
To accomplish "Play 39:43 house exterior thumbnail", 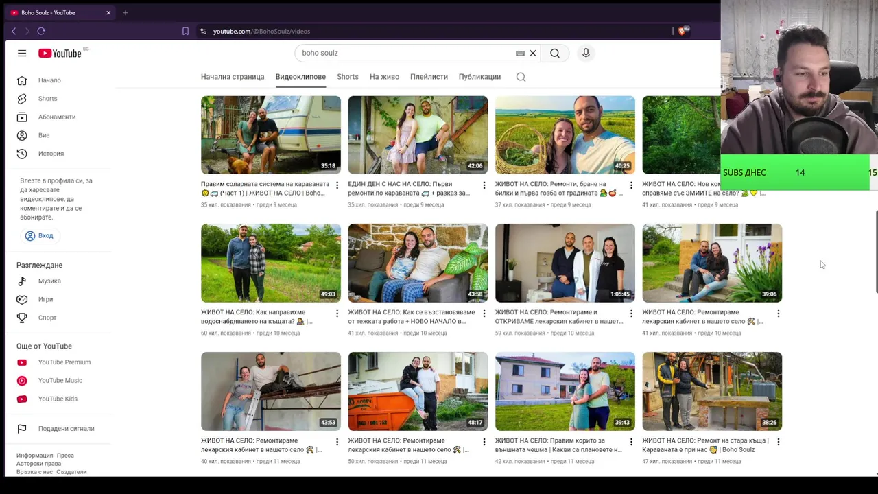I will 565,391.
